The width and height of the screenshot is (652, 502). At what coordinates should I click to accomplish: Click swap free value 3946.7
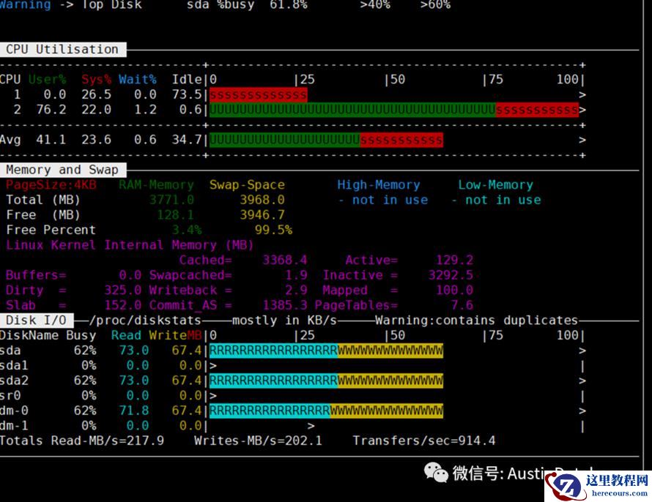[x=262, y=215]
